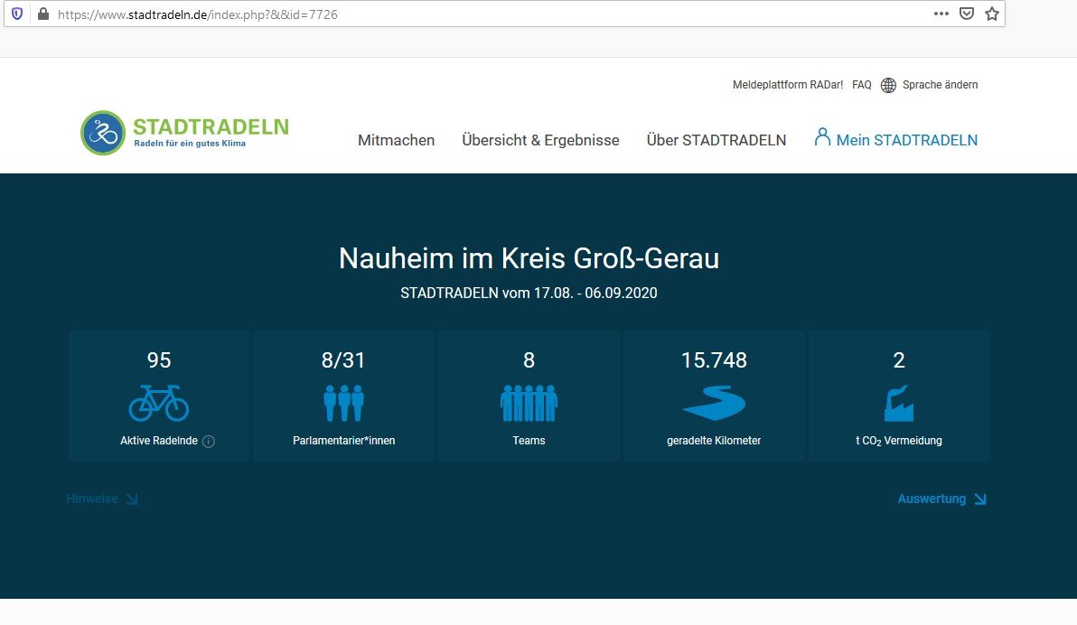Image resolution: width=1077 pixels, height=625 pixels.
Task: Click the user profile icon
Action: (x=821, y=137)
